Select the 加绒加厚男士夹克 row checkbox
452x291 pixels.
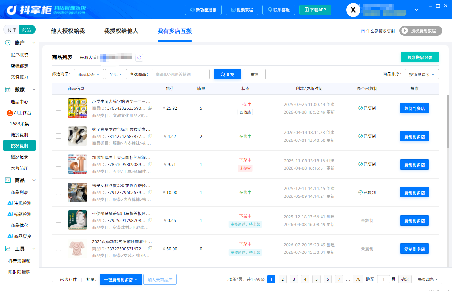(58, 164)
